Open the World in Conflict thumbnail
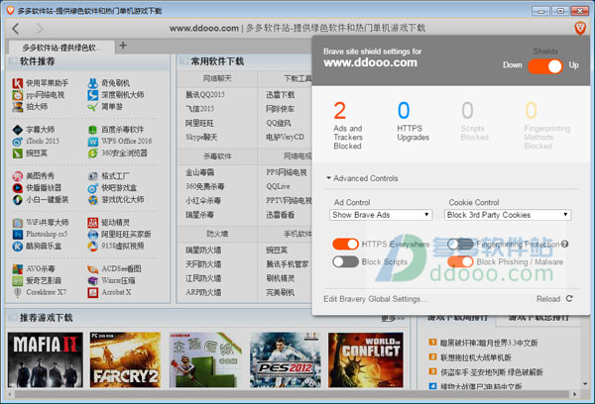This screenshot has height=404, width=595. [x=365, y=359]
